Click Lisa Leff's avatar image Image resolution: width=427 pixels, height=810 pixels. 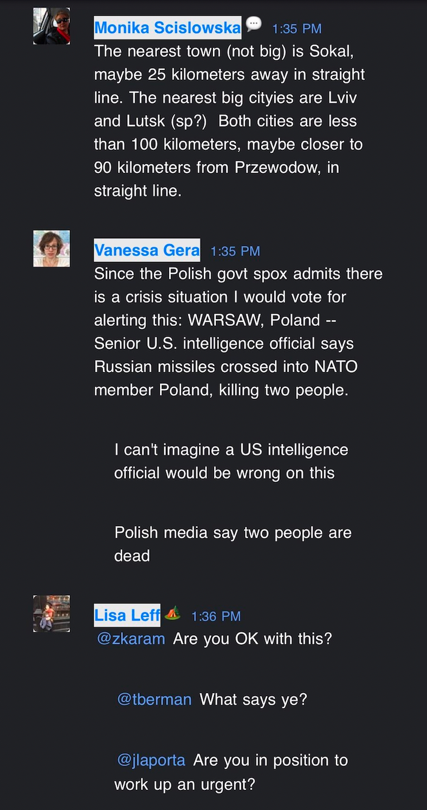[x=52, y=614]
